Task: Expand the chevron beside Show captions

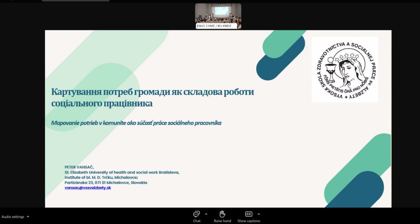Action: coord(258,214)
